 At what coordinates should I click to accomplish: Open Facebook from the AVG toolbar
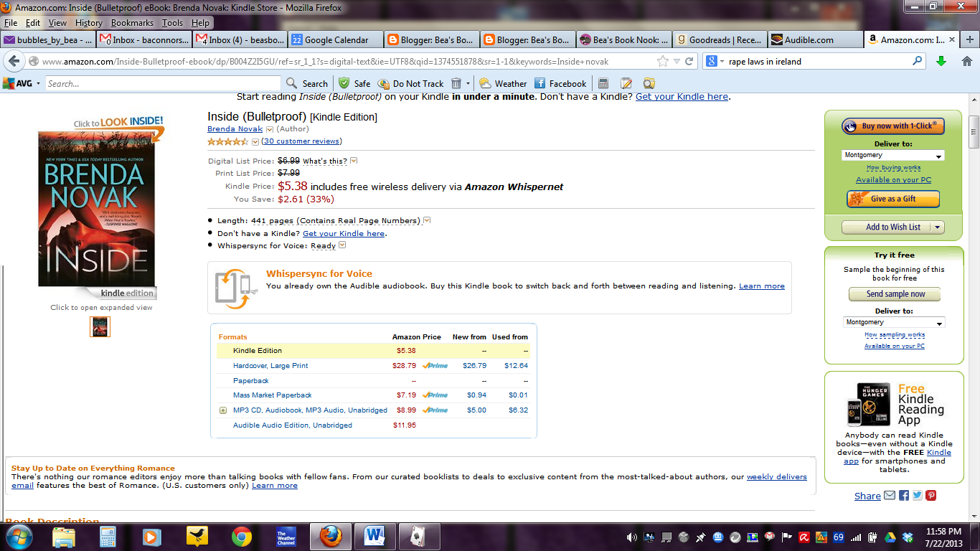click(560, 83)
